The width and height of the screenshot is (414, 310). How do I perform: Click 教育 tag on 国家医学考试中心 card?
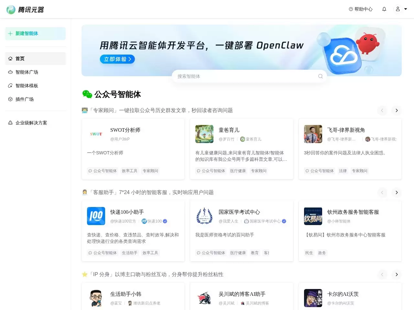tap(255, 253)
